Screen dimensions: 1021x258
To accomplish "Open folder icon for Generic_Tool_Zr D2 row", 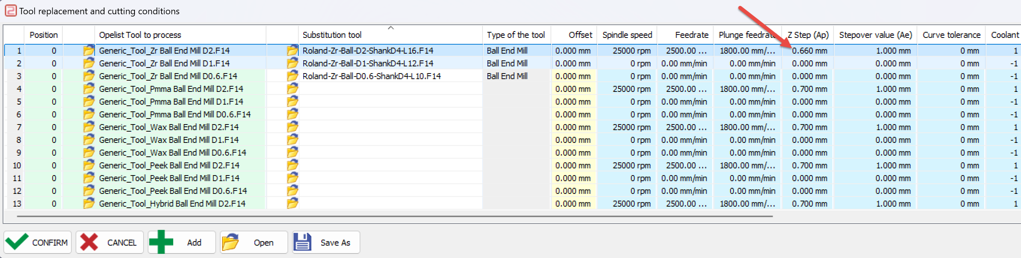I will pyautogui.click(x=88, y=50).
